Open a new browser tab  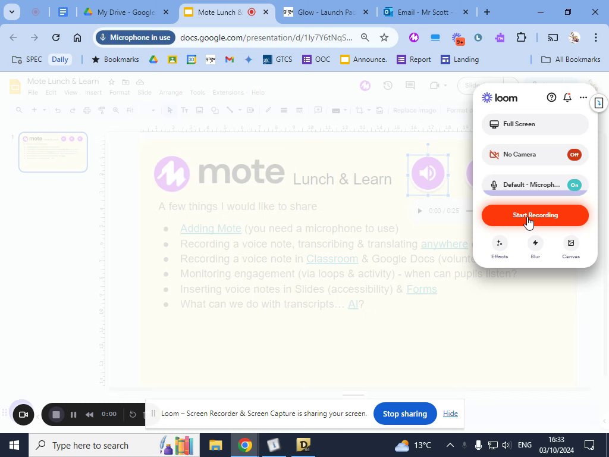[487, 12]
